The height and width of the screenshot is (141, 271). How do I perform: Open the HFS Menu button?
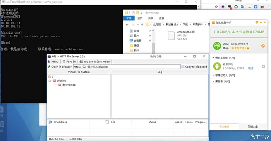(x=53, y=62)
